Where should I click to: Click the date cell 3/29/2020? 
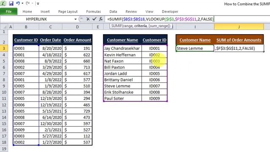[x=51, y=67]
